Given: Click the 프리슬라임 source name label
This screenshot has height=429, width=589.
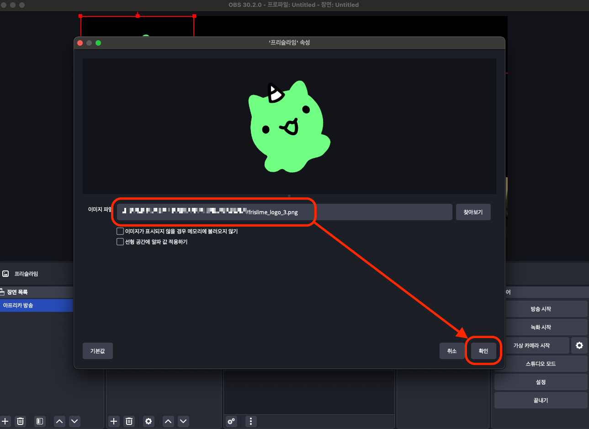Looking at the screenshot, I should coord(27,274).
